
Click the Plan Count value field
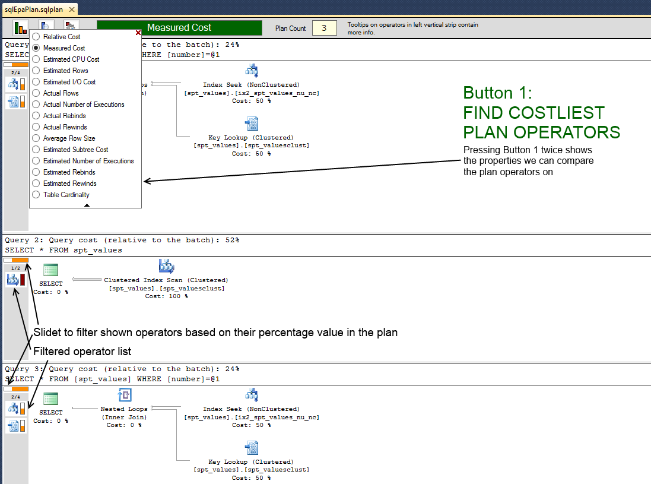coord(324,28)
